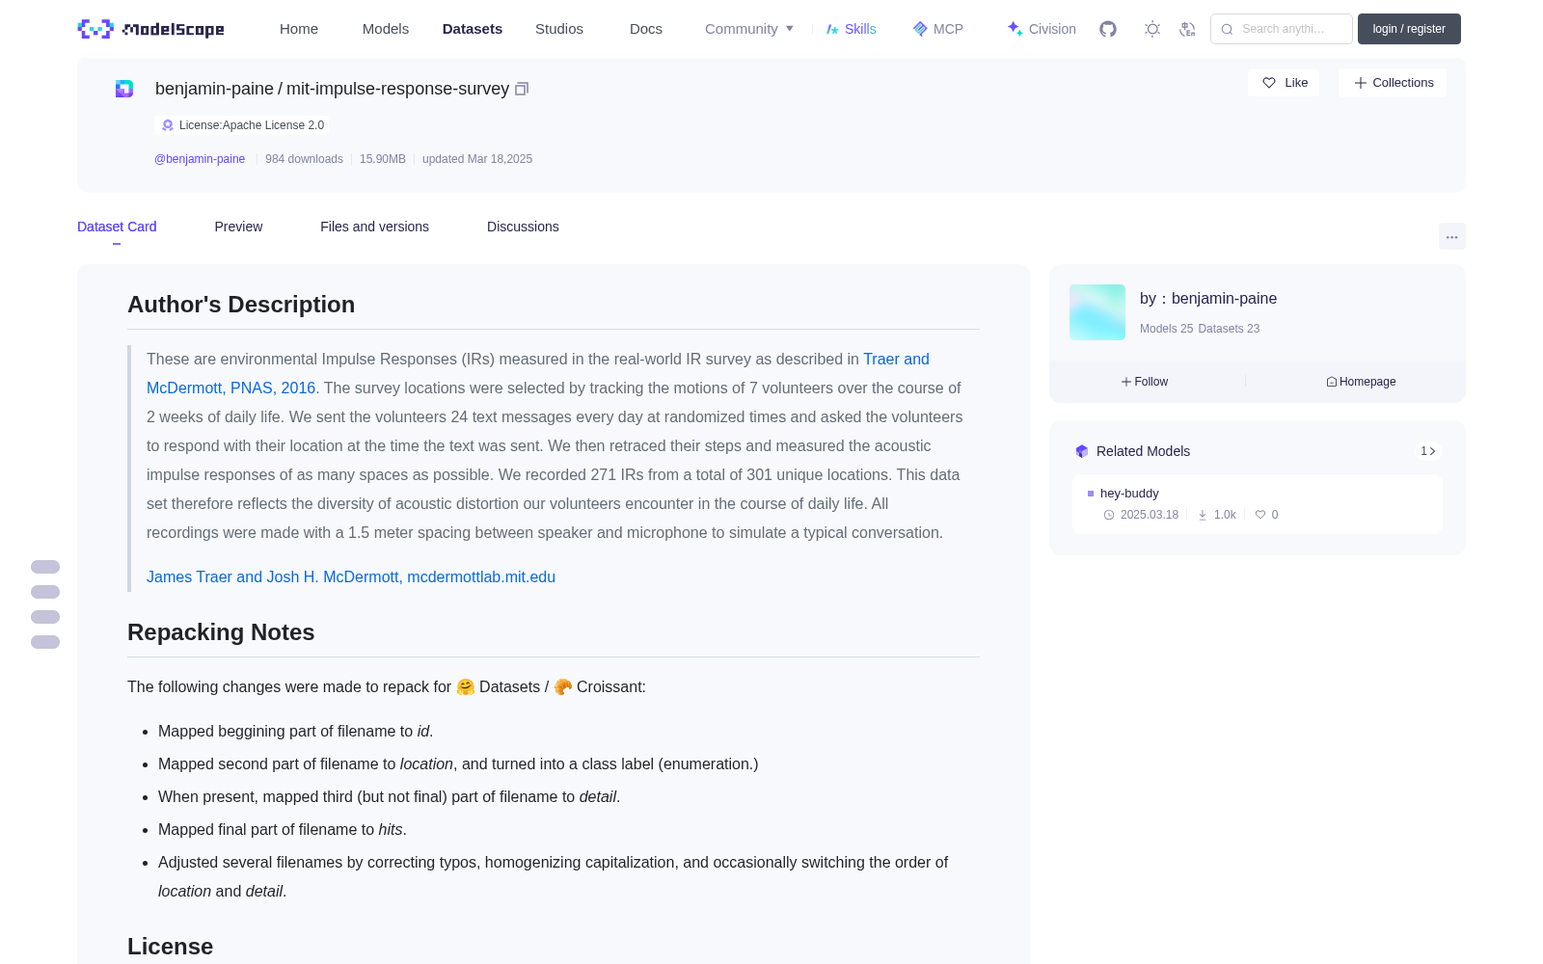Switch language with translate icon
This screenshot has width=1543, height=964.
point(1188,29)
